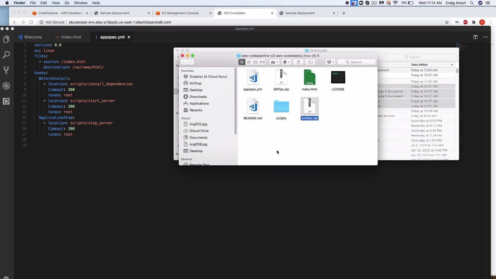Close the appspec.yml editor tab
Screen dimensions: 496x279
click(x=129, y=37)
